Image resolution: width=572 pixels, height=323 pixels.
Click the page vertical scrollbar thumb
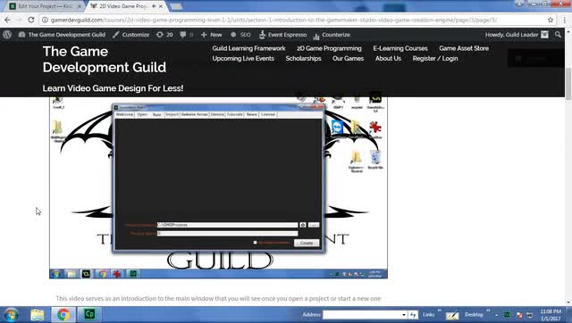coord(568,84)
